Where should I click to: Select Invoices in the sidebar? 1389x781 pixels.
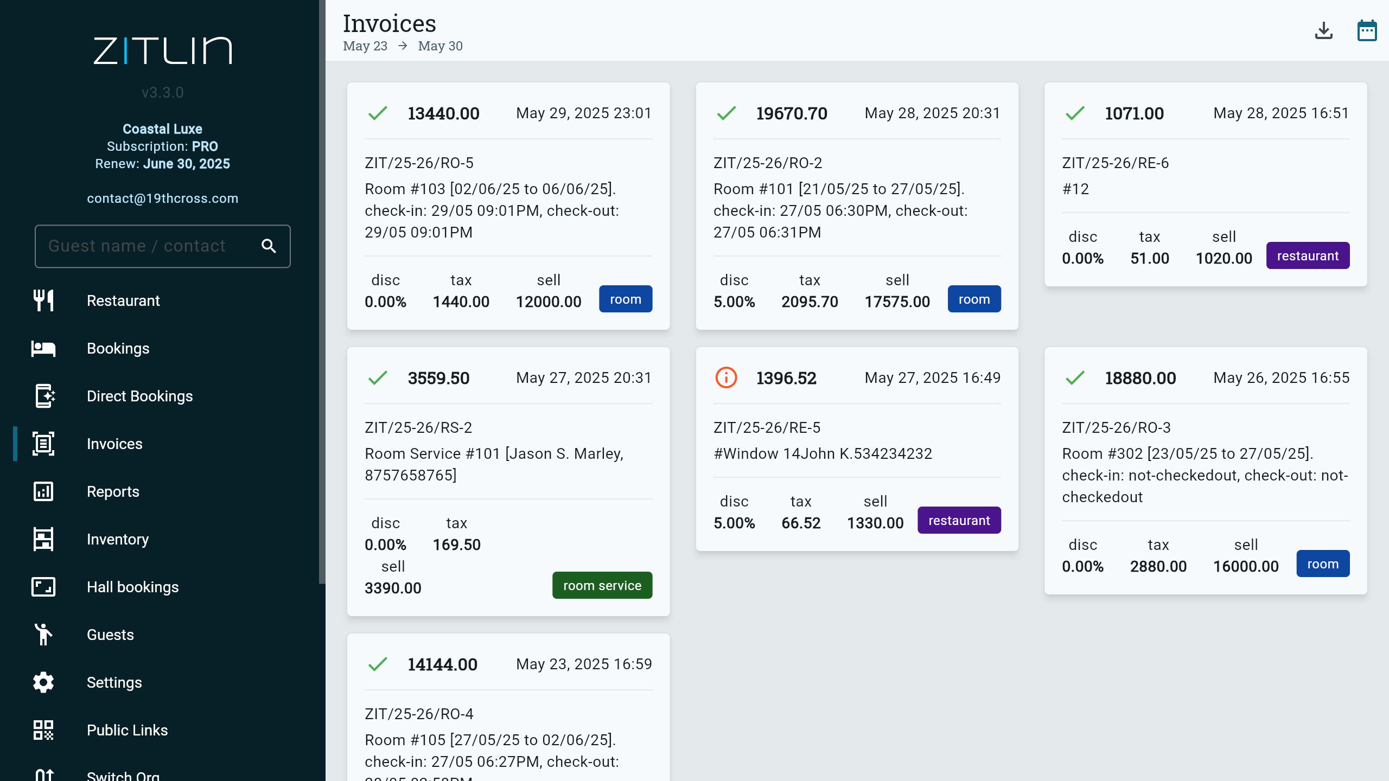[114, 444]
